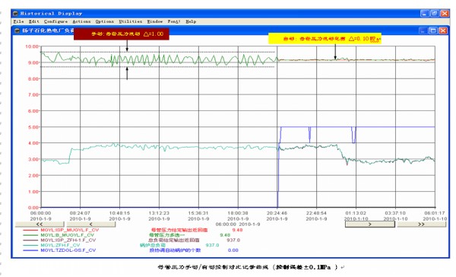The image size is (456, 277).
Task: Restore down the Historical Display main window
Action: pos(435,14)
